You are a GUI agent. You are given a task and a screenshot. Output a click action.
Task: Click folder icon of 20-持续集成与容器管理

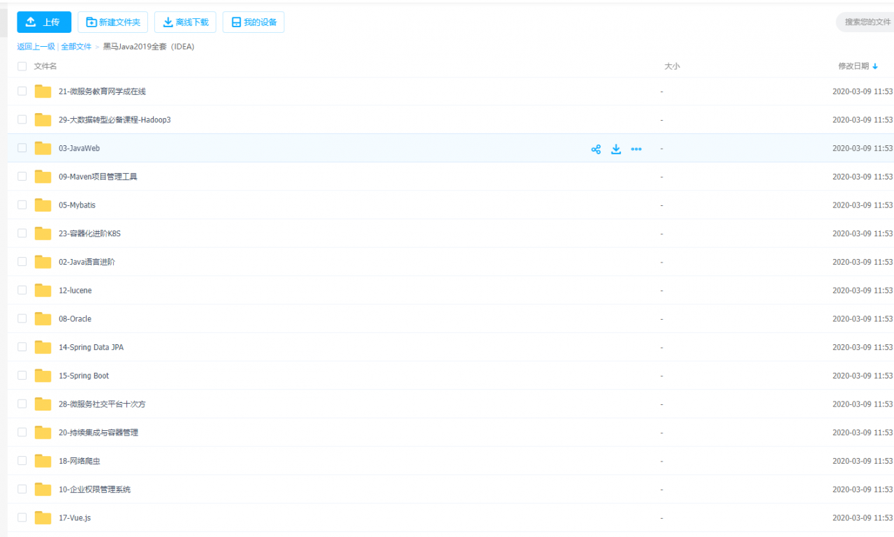43,432
